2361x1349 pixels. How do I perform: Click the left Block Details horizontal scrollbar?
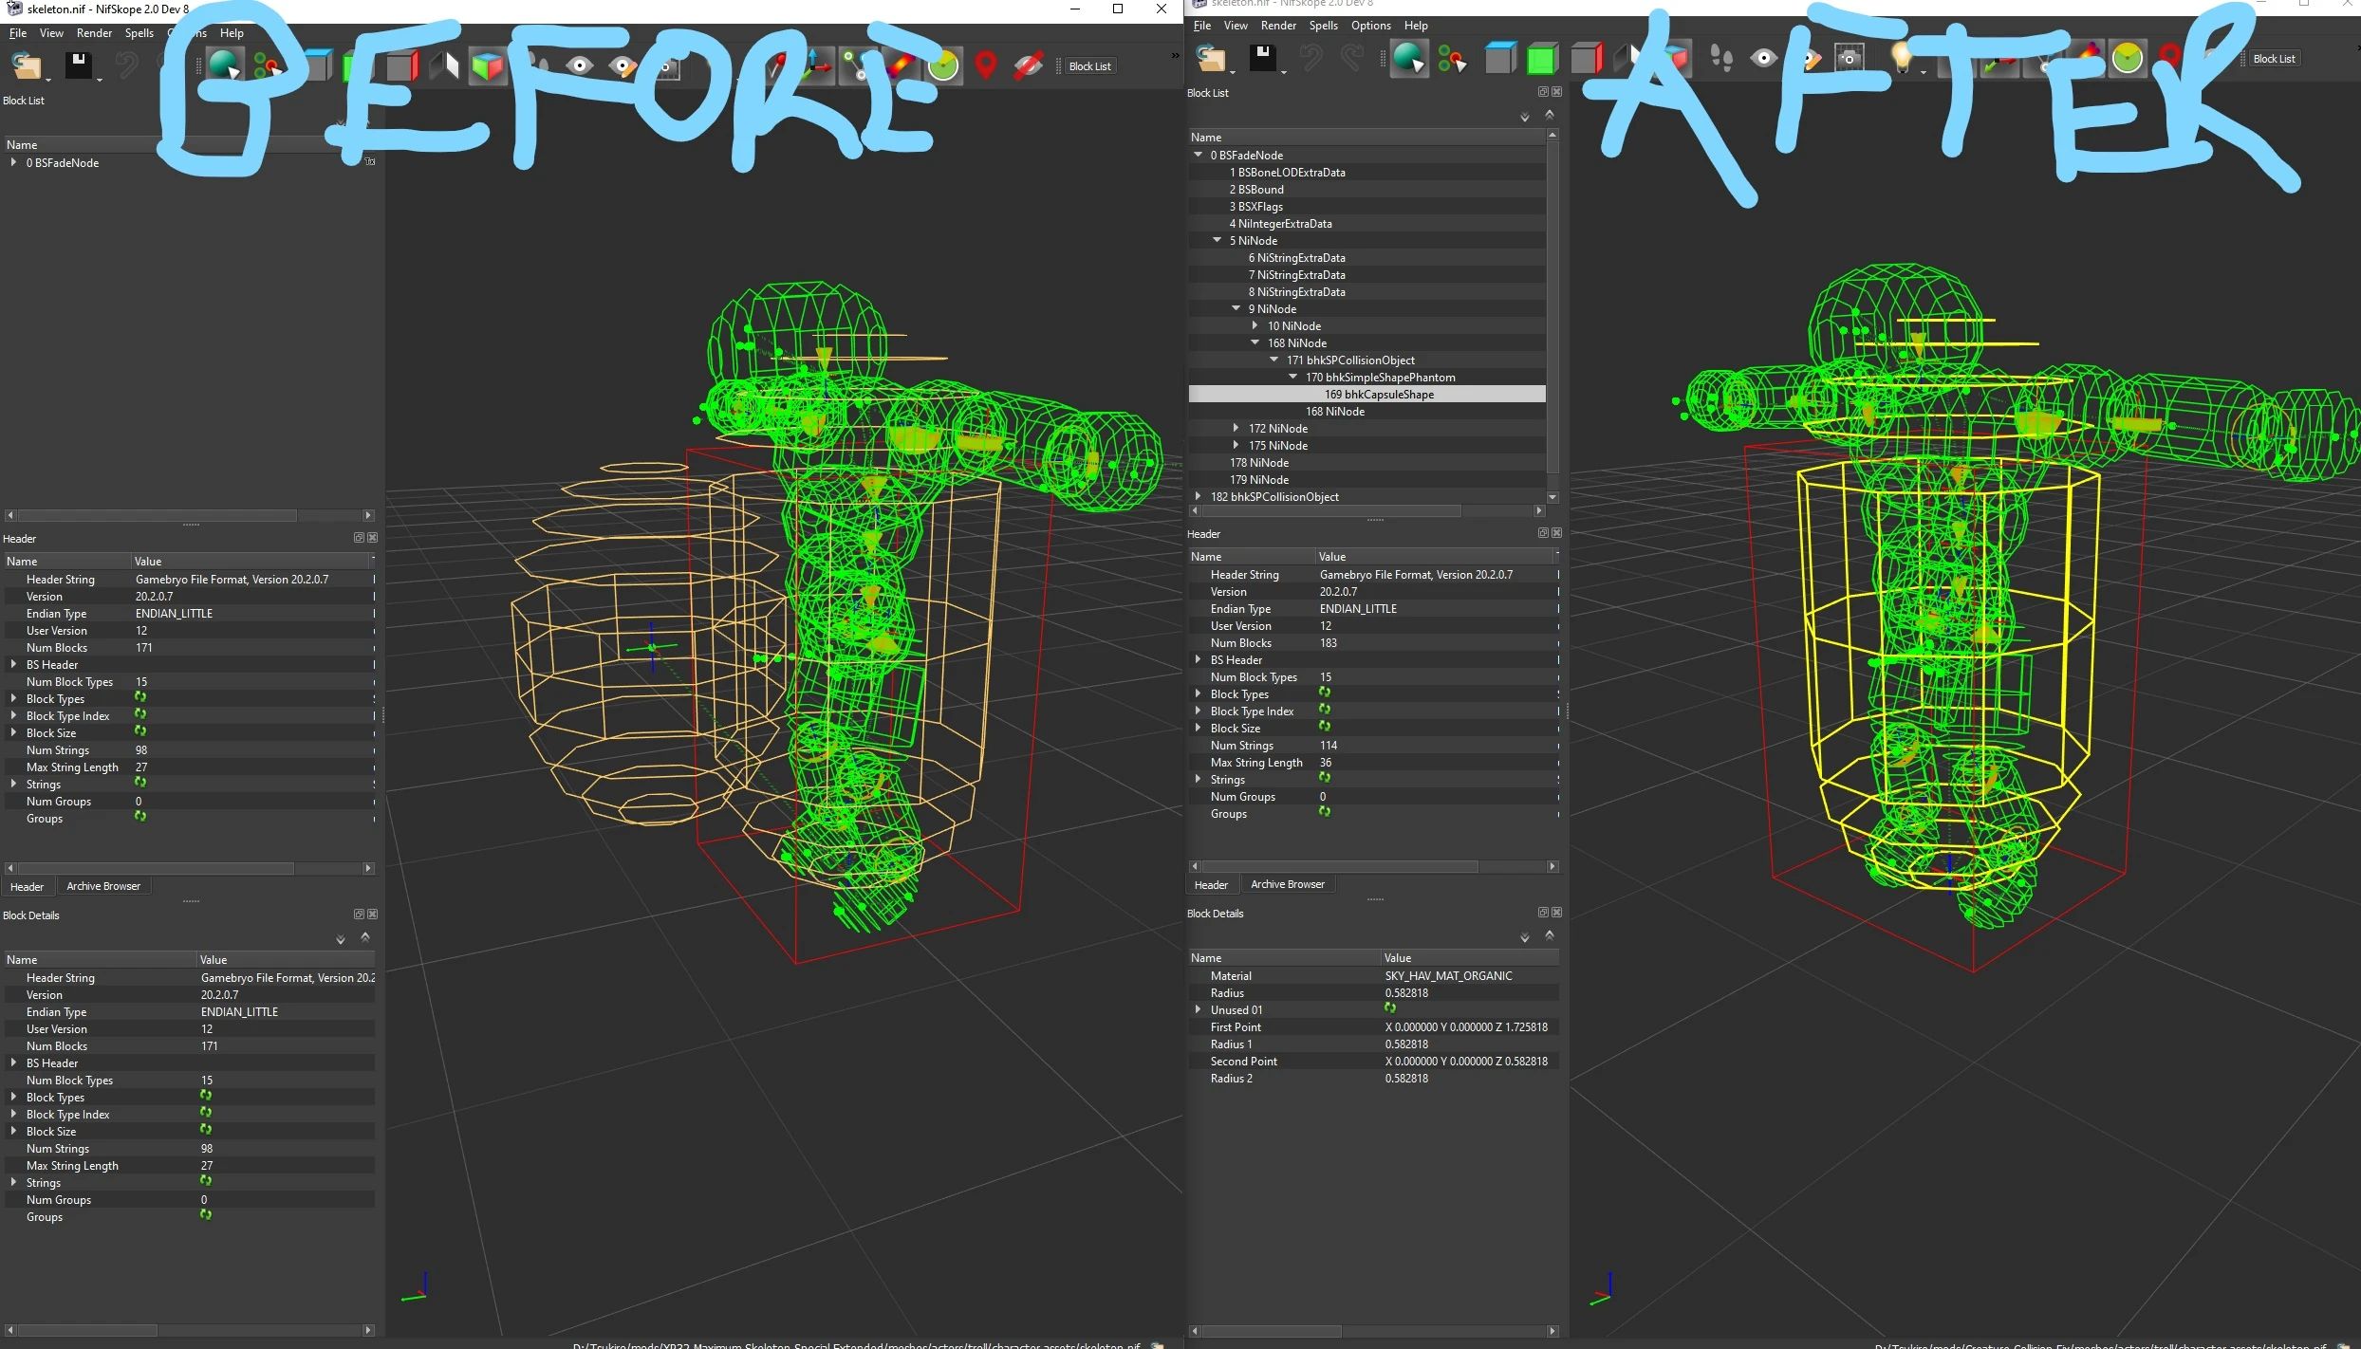[x=87, y=1331]
